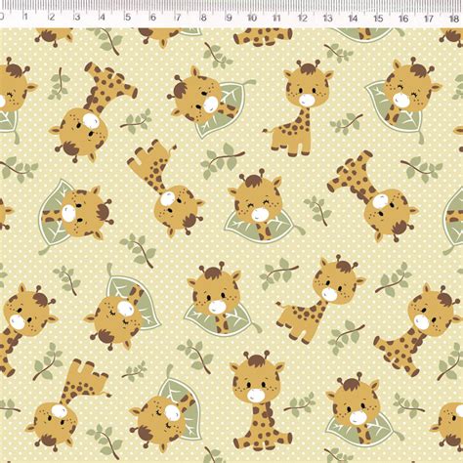
Task: Select the tilted walking giraffe right of the center leaf
Action: pos(319,300)
